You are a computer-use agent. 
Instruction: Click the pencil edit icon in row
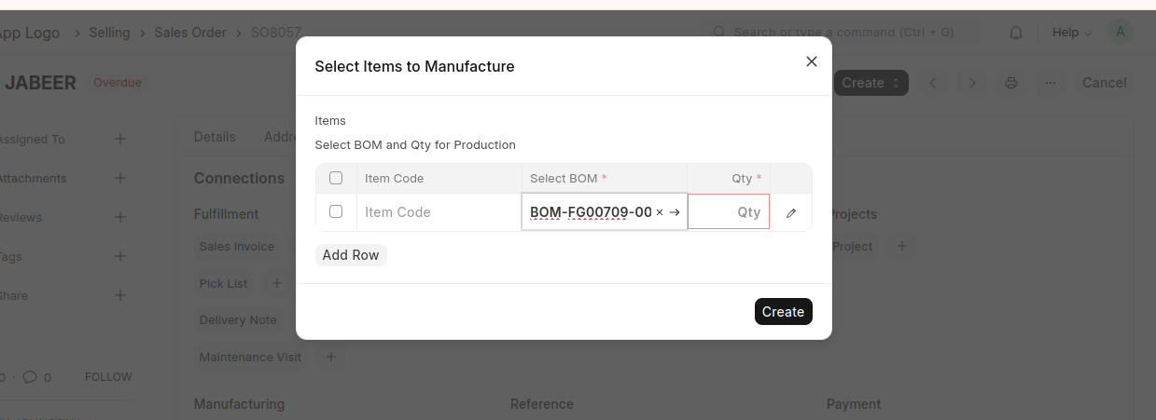791,212
